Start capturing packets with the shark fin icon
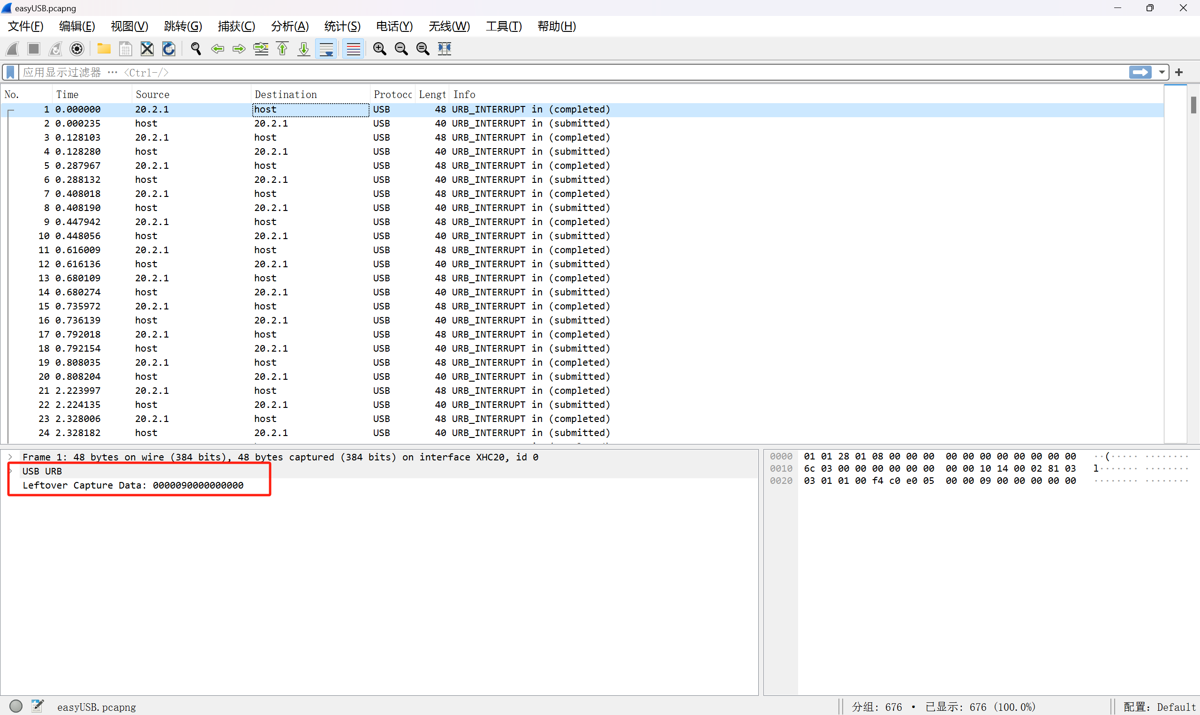1200x715 pixels. [x=13, y=49]
